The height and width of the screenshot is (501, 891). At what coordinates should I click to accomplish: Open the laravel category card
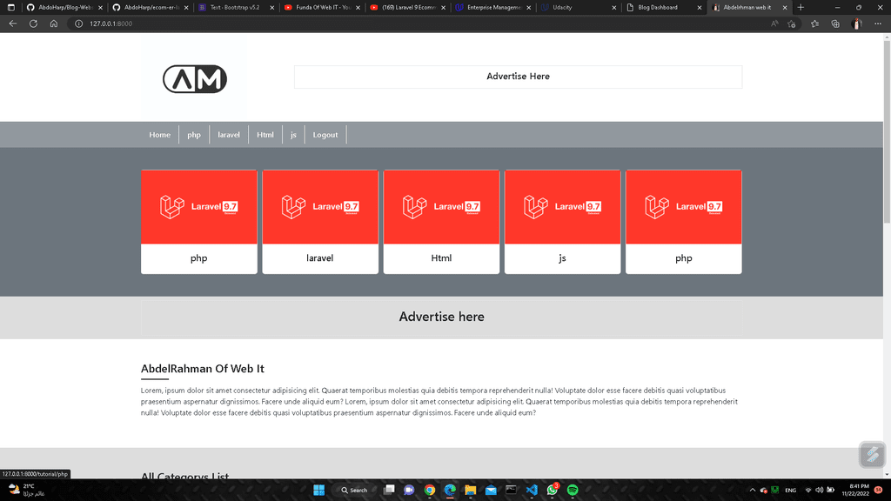point(320,222)
